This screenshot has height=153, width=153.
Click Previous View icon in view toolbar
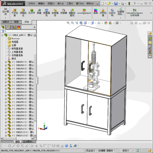[x=77, y=23]
